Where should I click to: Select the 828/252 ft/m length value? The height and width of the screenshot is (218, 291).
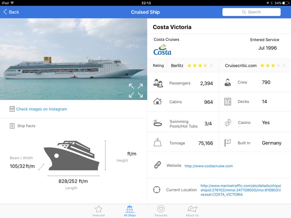(x=73, y=181)
